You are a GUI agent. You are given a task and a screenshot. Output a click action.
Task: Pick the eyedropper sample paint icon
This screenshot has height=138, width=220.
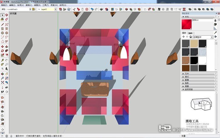tap(215, 33)
